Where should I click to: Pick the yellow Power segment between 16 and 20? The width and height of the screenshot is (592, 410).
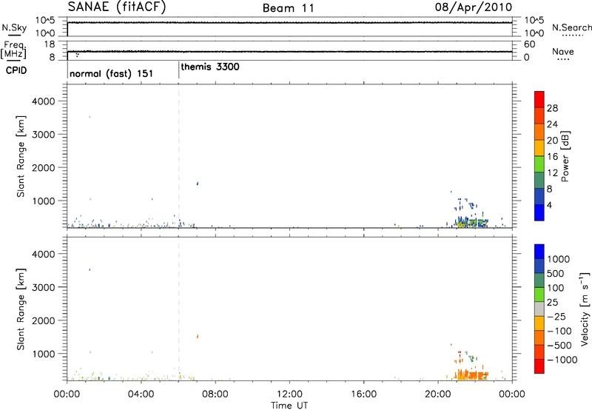[539, 148]
